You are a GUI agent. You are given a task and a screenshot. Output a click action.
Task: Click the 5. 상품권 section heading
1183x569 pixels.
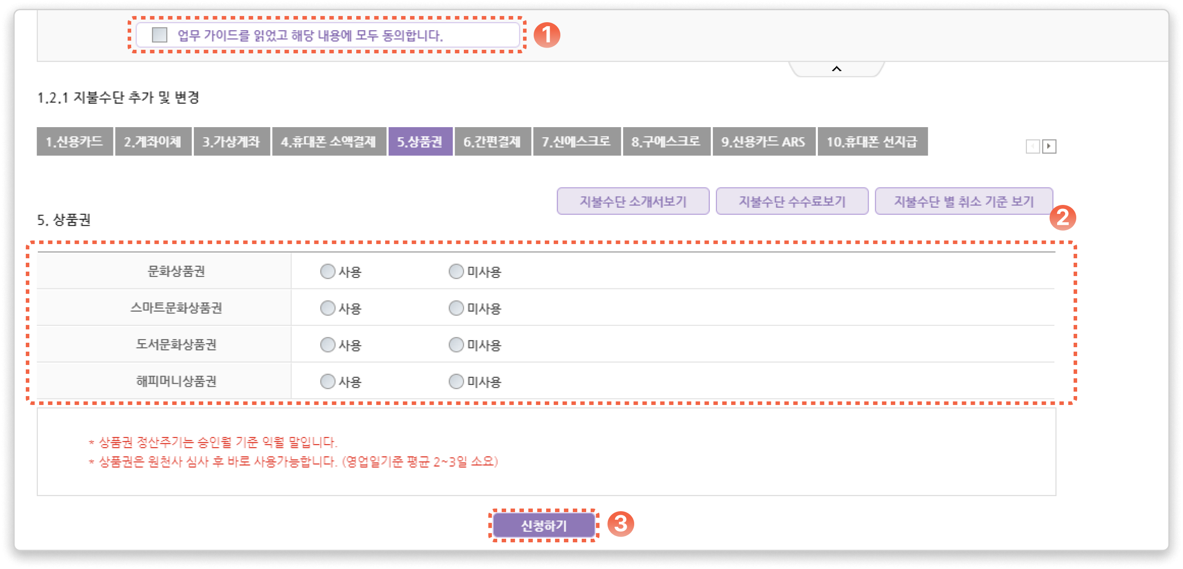(x=63, y=220)
